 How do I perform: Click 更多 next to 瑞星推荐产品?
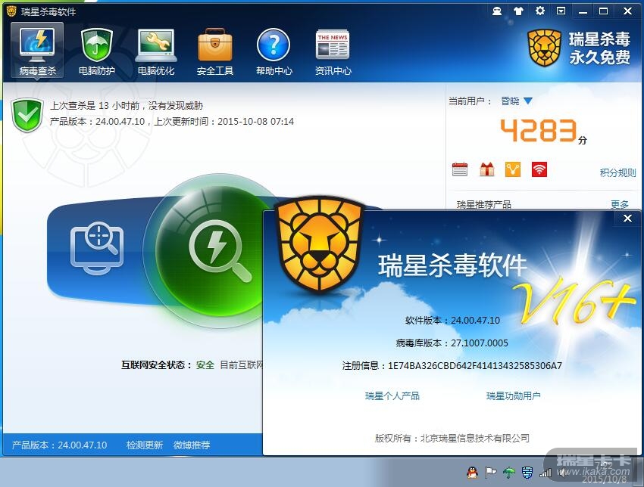pyautogui.click(x=620, y=204)
